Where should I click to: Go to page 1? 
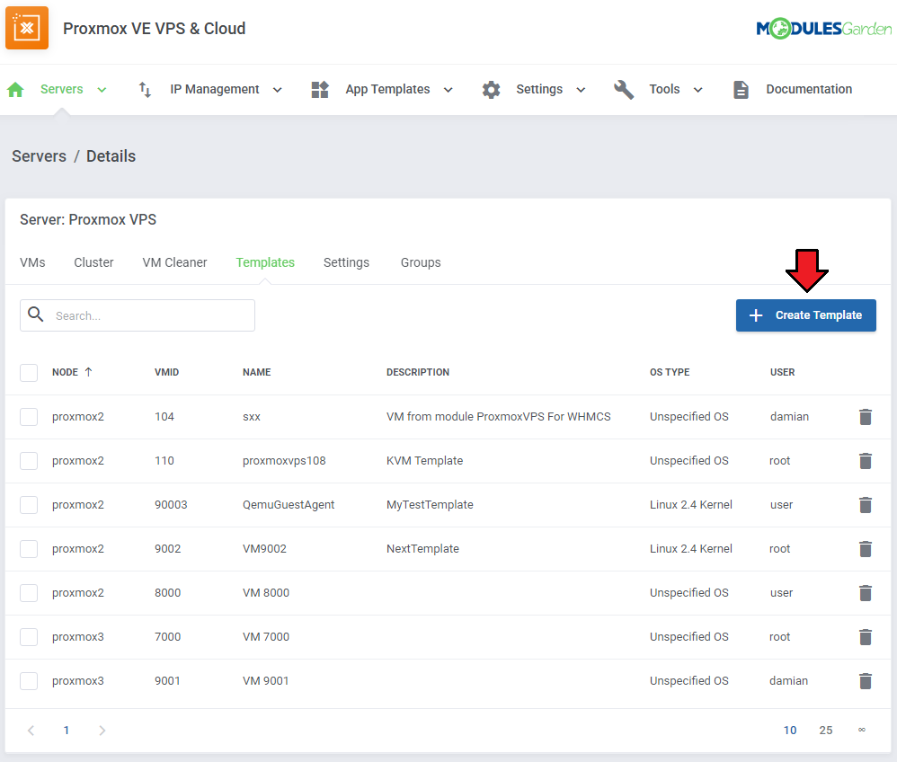(x=67, y=731)
